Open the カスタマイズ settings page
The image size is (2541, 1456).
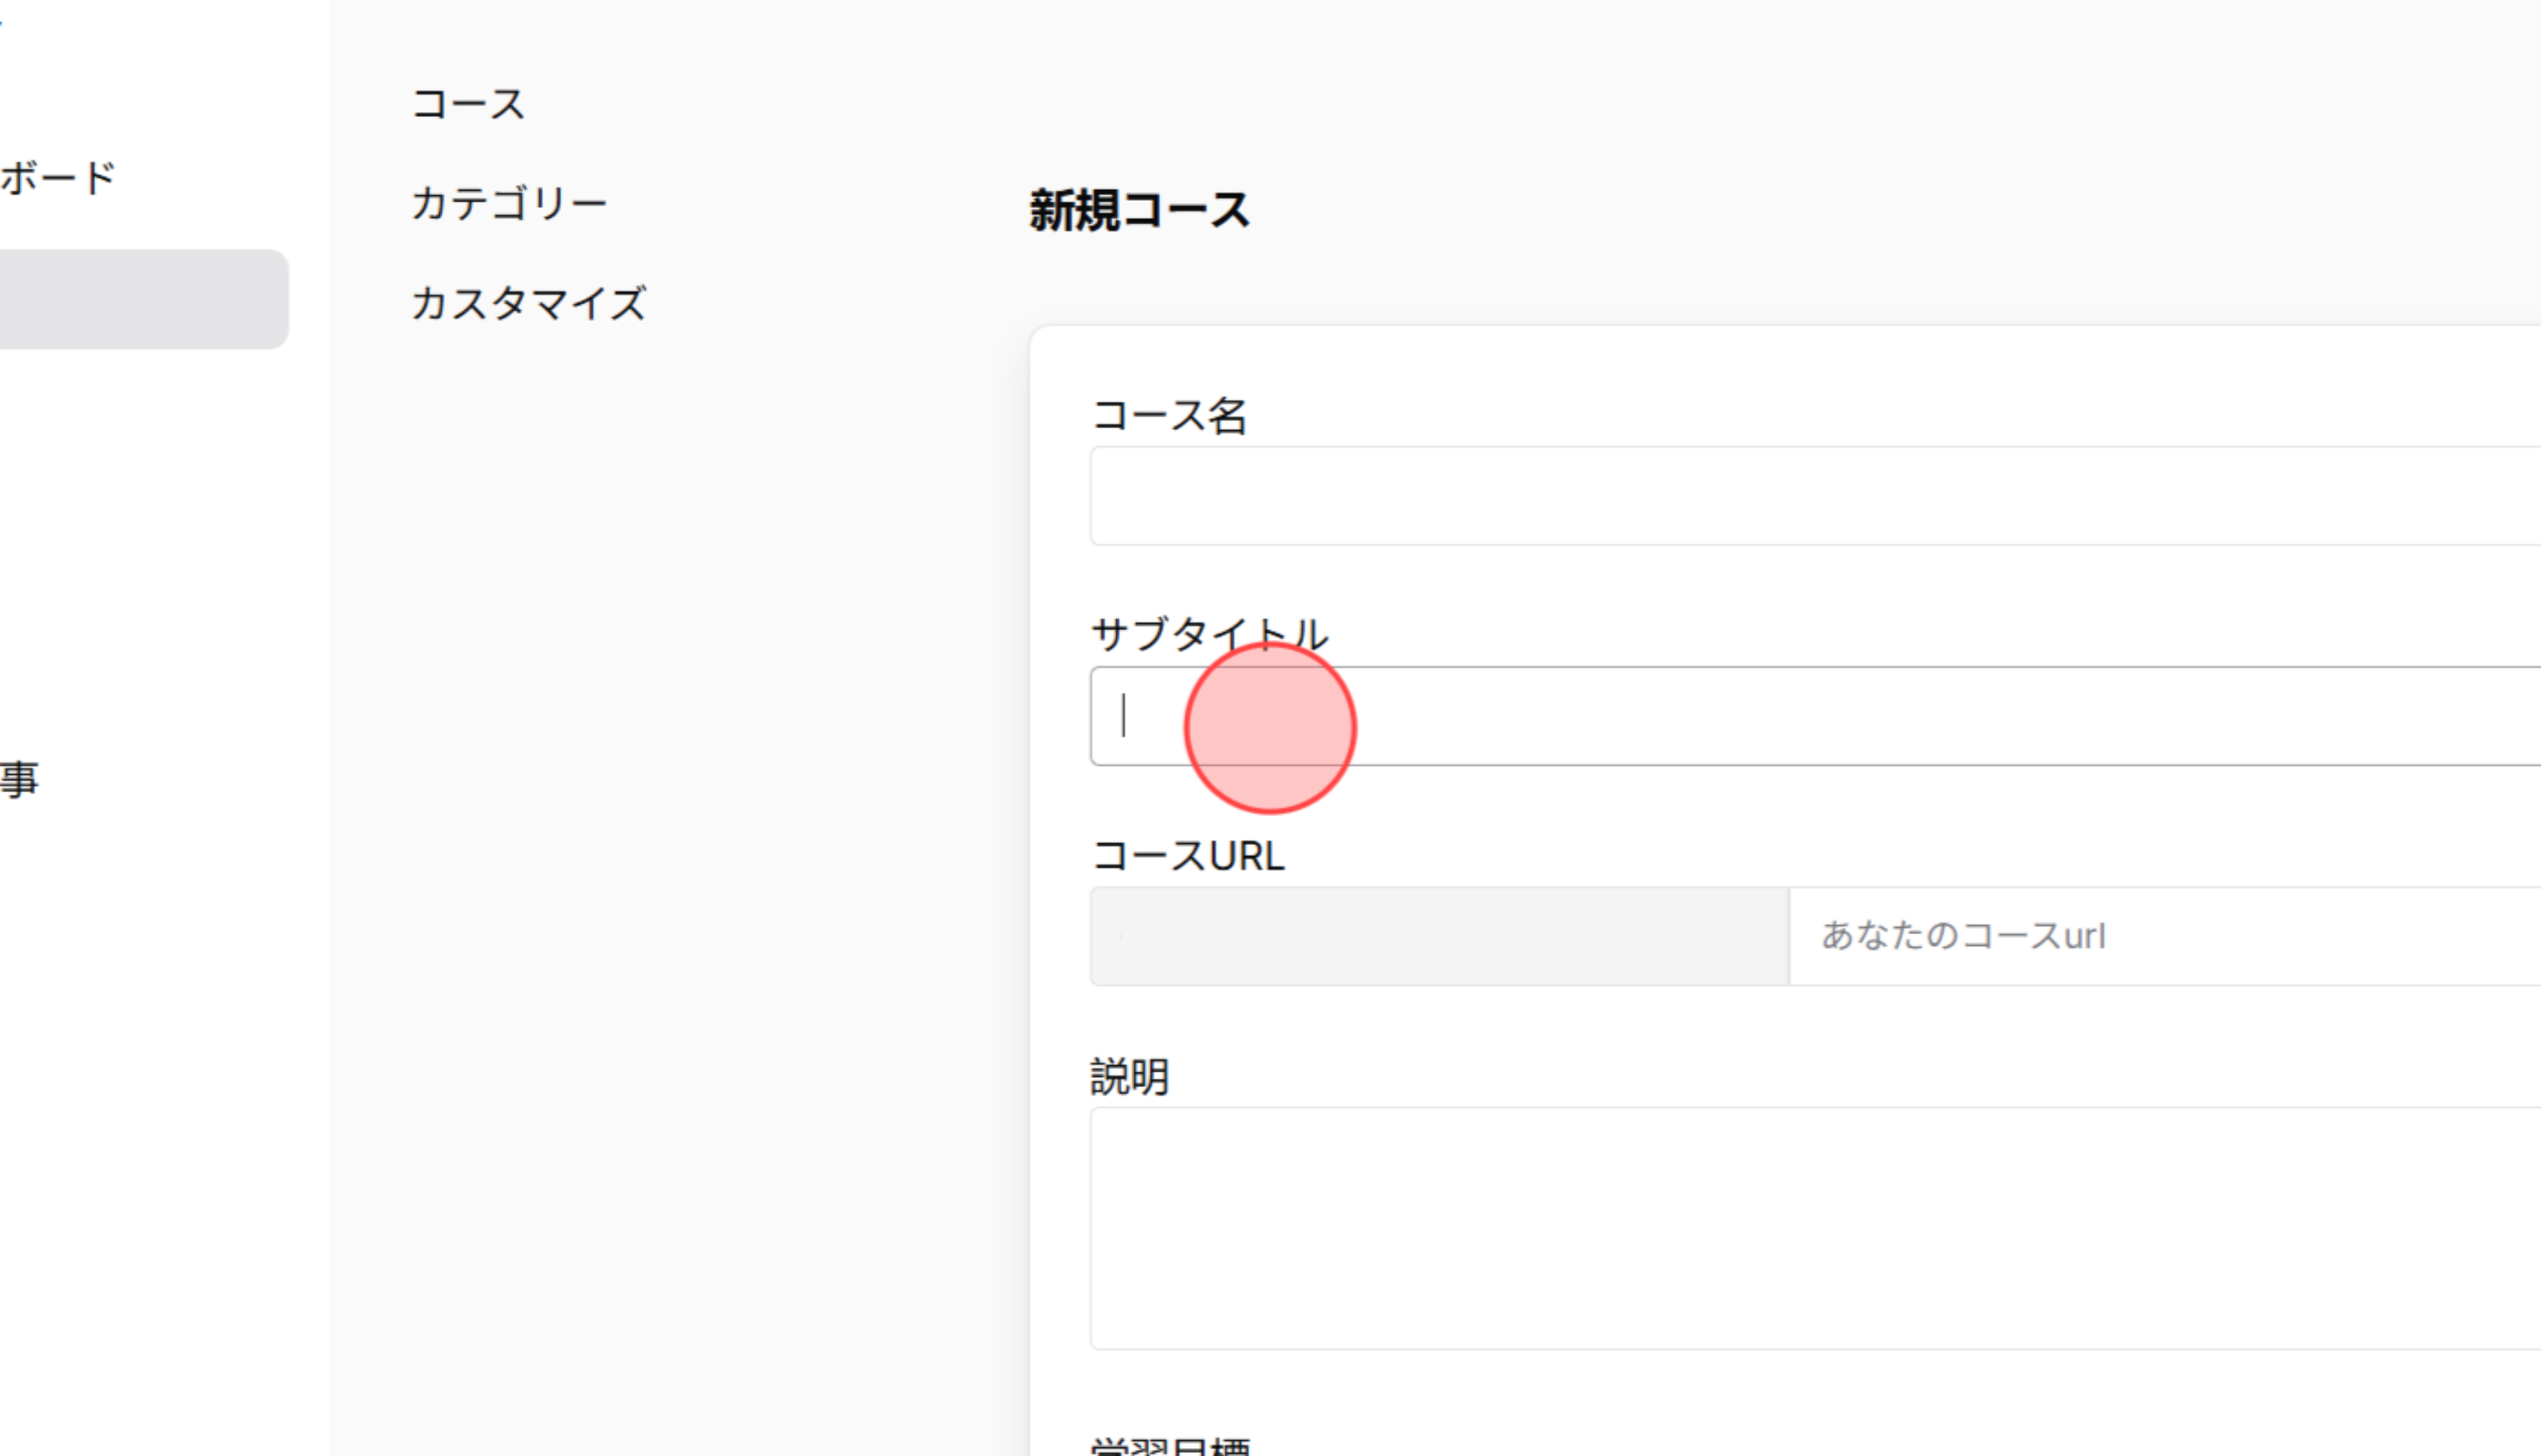(529, 303)
